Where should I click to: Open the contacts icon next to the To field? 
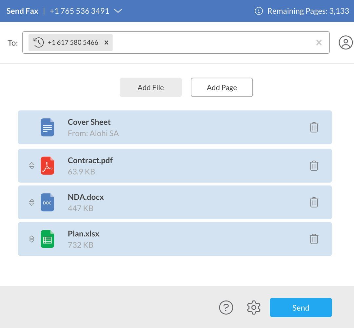pos(345,42)
